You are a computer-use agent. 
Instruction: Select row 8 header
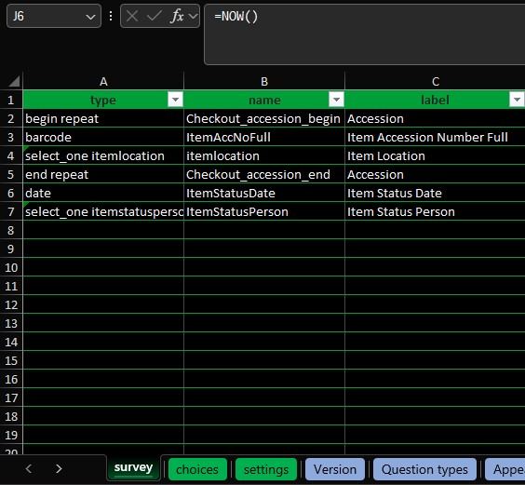click(x=11, y=231)
